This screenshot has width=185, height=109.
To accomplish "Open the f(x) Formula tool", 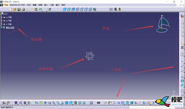I will click(4, 103).
